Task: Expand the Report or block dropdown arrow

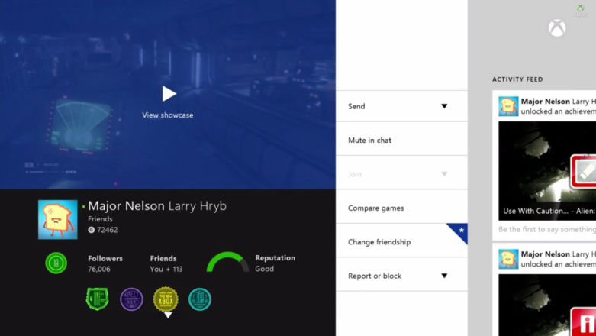Action: pos(444,276)
